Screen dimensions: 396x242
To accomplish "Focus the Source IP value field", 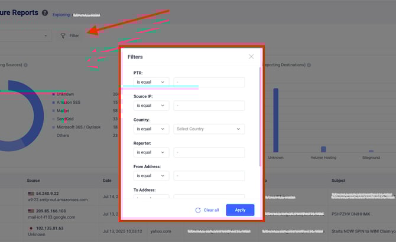I will (x=209, y=106).
